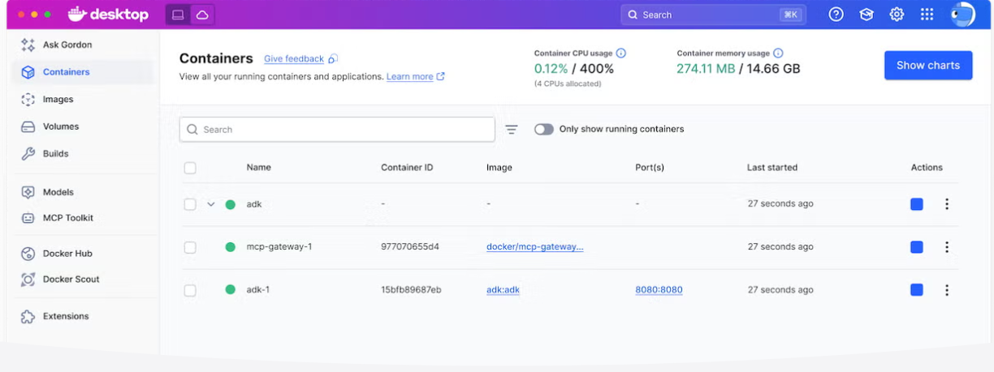994x372 pixels.
Task: Collapse the adk stack chevron
Action: click(x=211, y=204)
